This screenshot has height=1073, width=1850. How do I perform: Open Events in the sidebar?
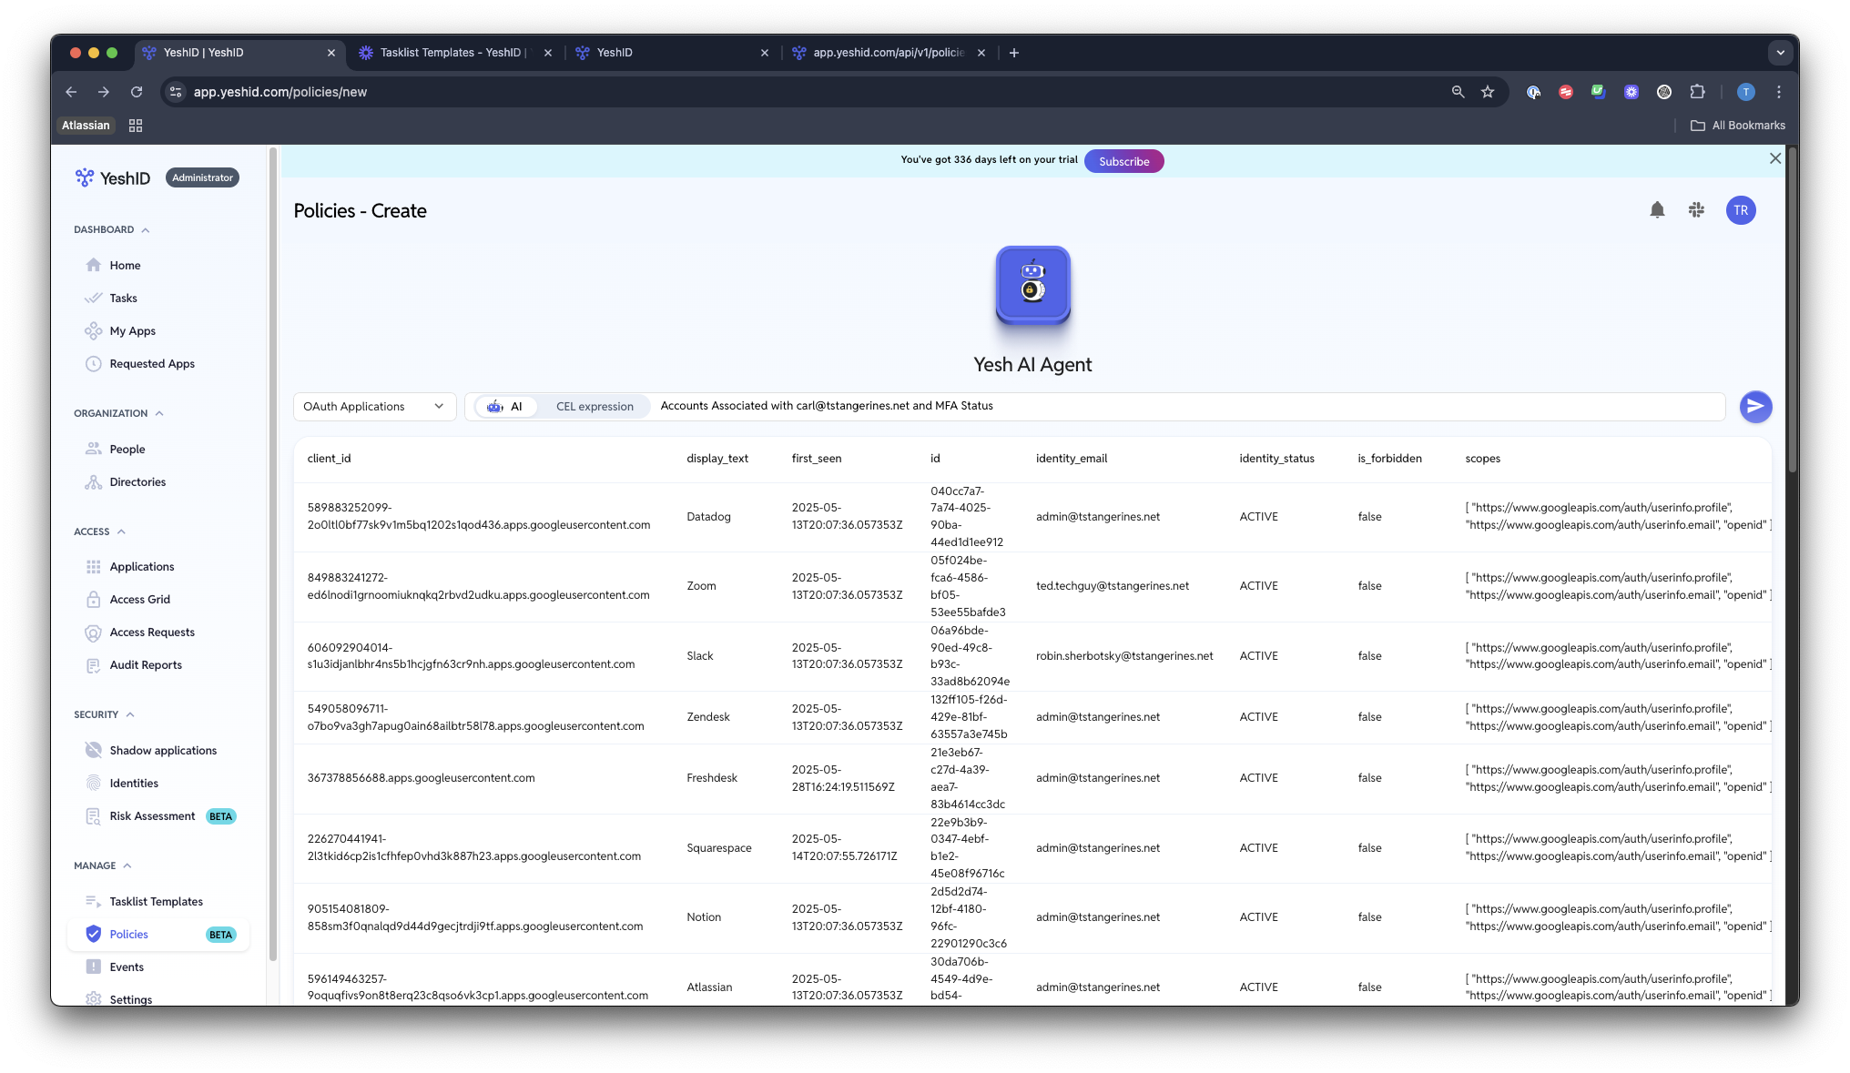(127, 967)
